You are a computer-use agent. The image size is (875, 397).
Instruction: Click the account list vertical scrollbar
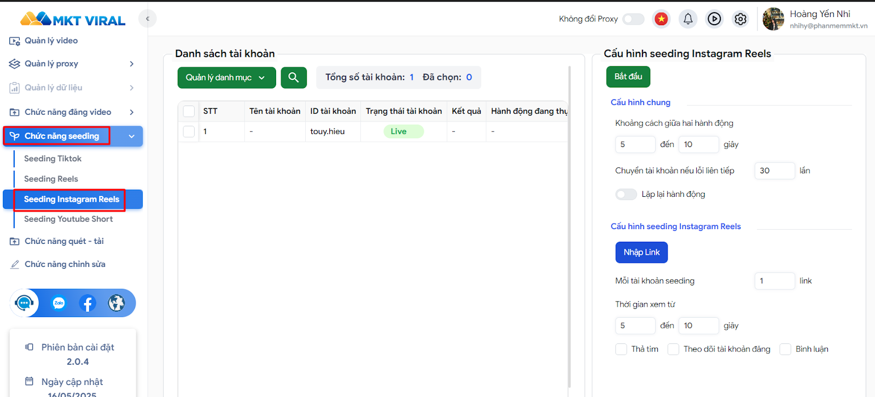569,227
